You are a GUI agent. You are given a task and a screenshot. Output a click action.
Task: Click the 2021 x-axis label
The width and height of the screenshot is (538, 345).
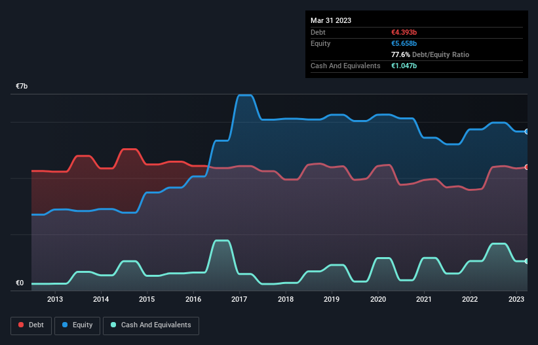click(424, 299)
